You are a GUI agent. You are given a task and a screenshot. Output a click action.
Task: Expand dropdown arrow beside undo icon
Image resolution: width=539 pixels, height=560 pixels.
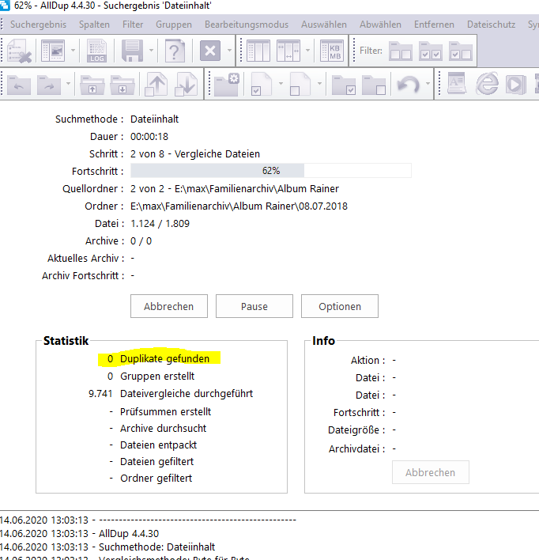click(428, 85)
